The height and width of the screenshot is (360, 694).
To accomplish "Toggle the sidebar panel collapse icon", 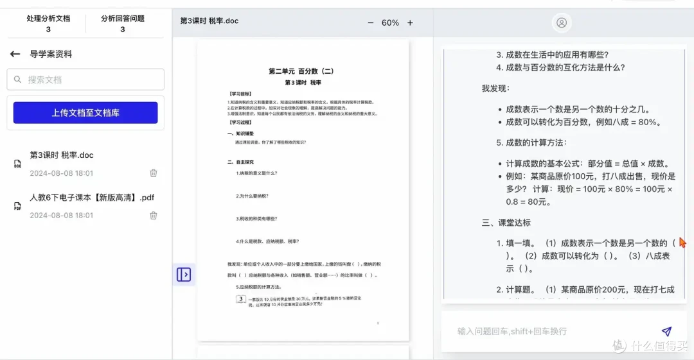I will coord(184,275).
